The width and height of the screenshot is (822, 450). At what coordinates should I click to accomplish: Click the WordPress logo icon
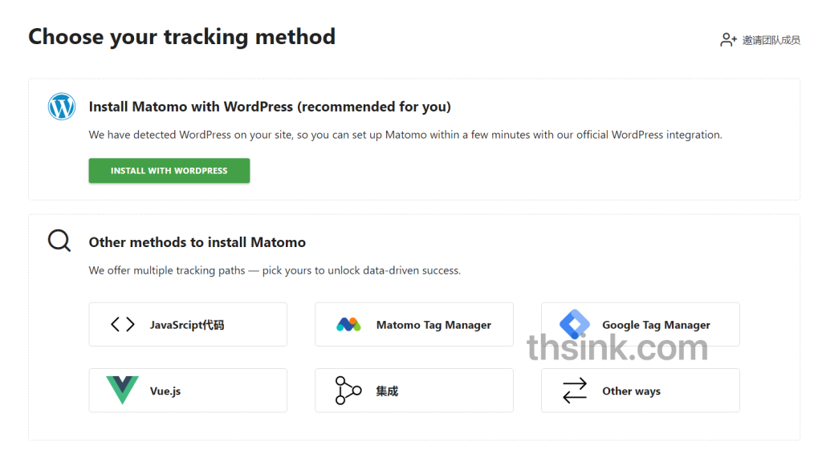click(62, 107)
